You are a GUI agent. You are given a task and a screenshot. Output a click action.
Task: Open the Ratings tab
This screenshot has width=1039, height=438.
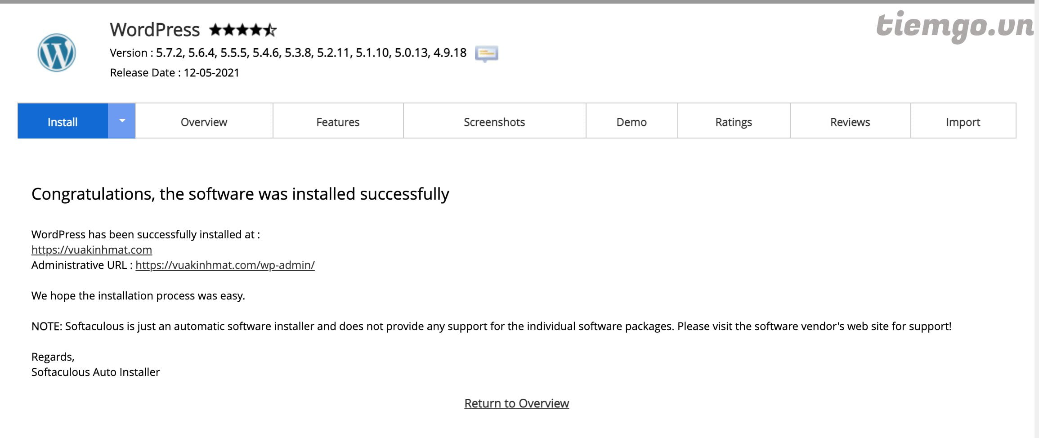point(733,122)
